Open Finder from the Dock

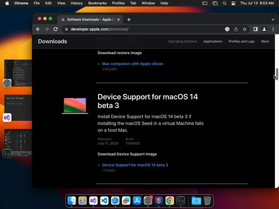point(72,201)
